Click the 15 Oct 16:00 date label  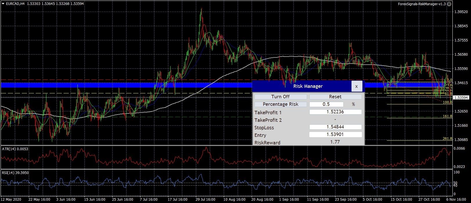pos(401,200)
